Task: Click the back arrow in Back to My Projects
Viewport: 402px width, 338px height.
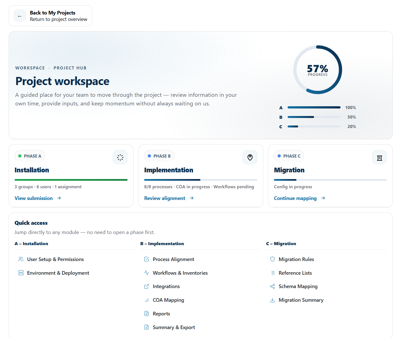Action: pos(20,16)
